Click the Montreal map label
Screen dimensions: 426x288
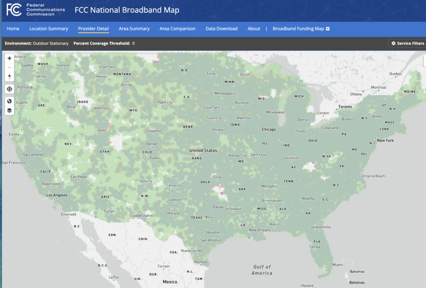pos(379,87)
